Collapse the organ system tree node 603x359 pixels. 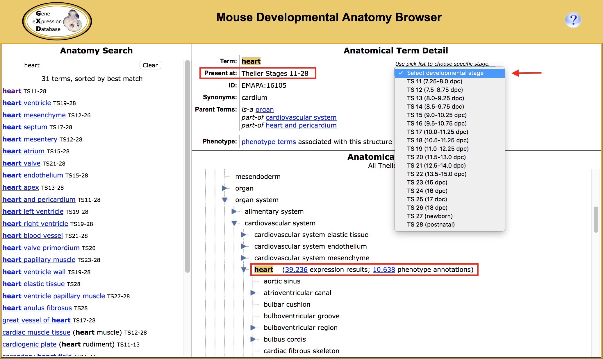(x=224, y=200)
